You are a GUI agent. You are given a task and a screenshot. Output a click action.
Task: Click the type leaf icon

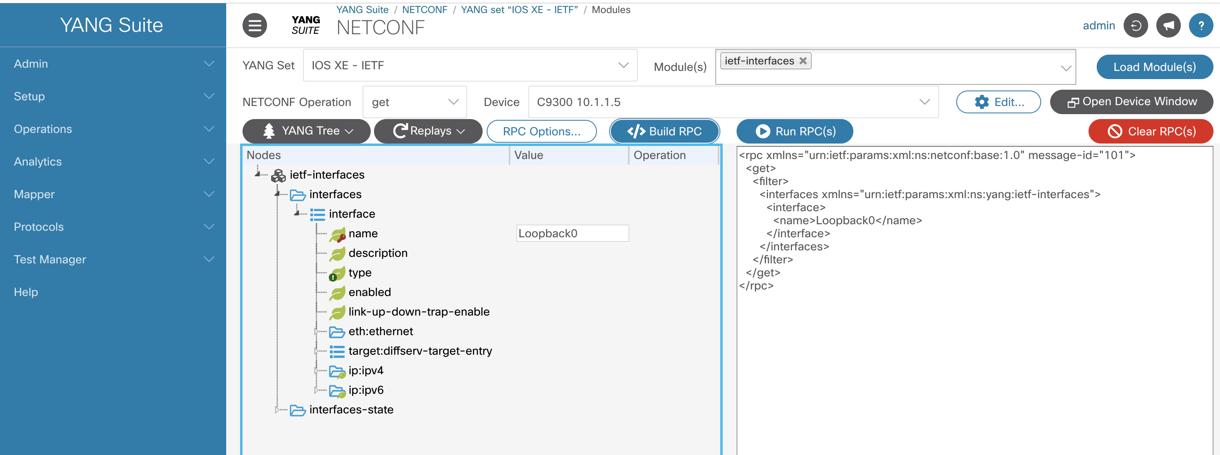pyautogui.click(x=337, y=274)
